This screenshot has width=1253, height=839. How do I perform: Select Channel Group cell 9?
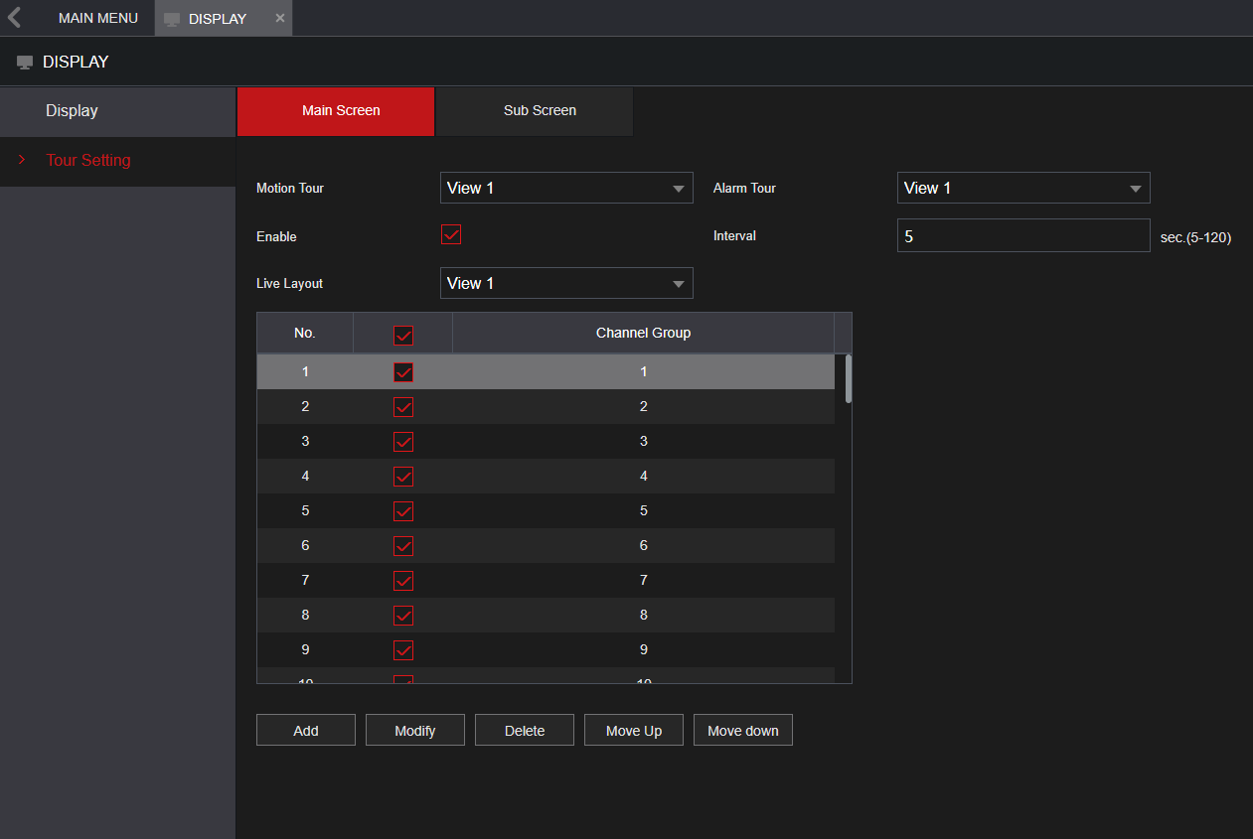(x=643, y=649)
